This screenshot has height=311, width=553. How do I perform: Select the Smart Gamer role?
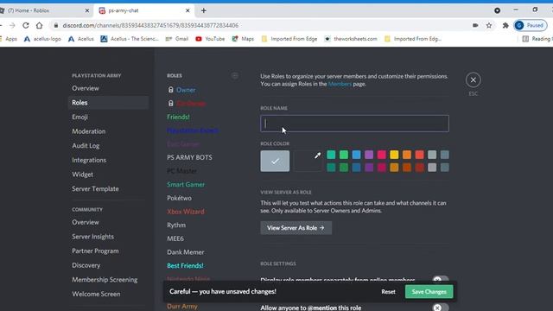[x=186, y=184]
